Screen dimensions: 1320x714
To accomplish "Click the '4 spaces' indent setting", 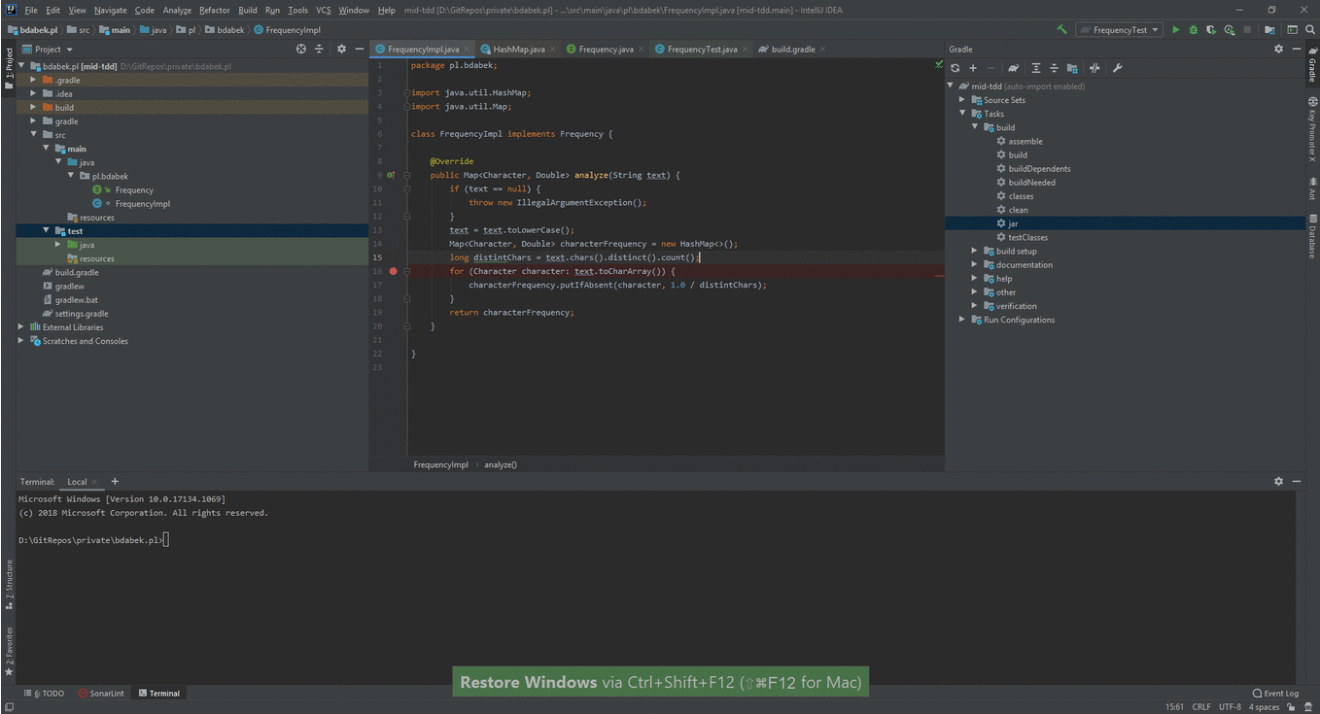I will 1264,707.
